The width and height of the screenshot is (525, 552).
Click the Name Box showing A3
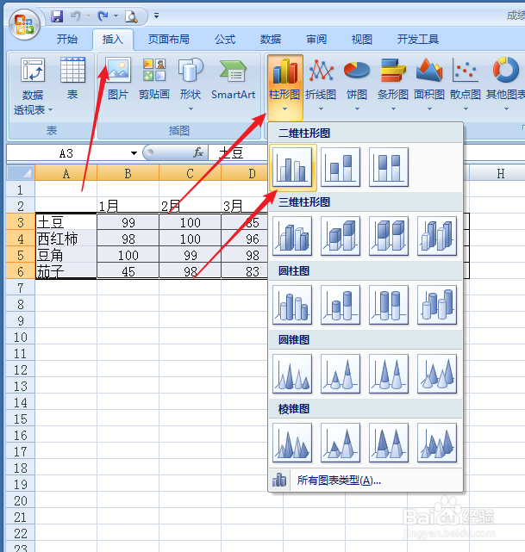pyautogui.click(x=67, y=153)
